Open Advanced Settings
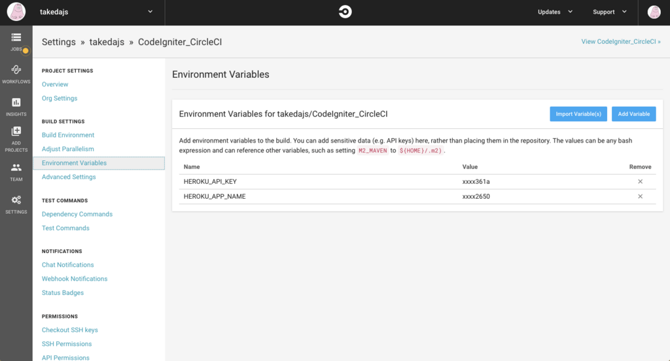 pyautogui.click(x=68, y=177)
